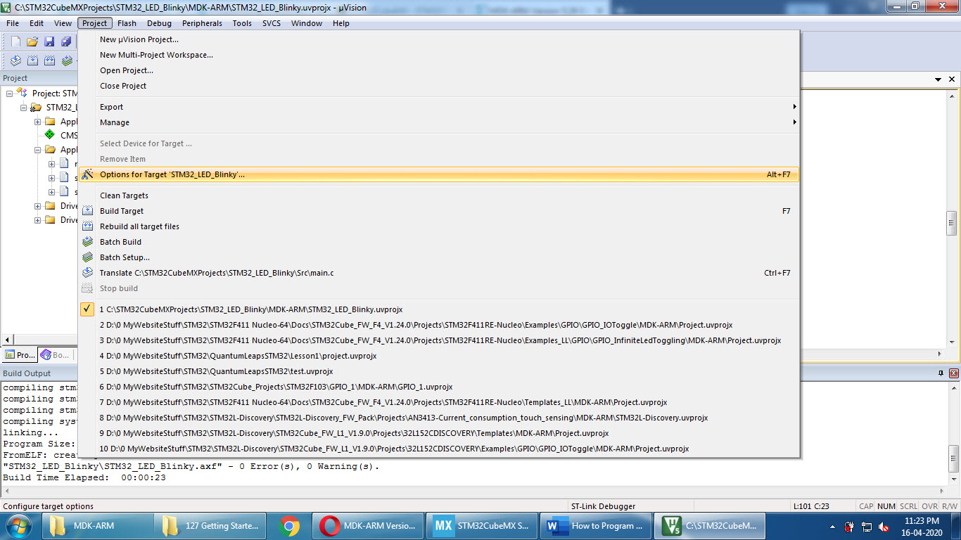Switch to STM32CubeMX taskbar window

[483, 526]
